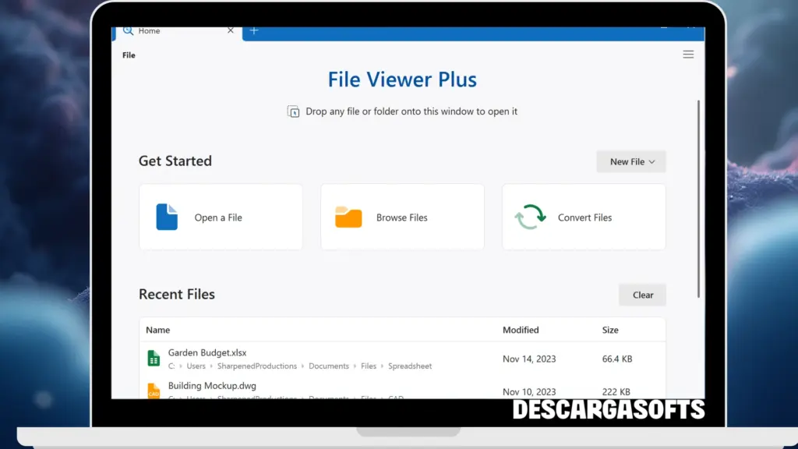Click the green Convert Files arrows icon
This screenshot has width=798, height=449.
529,217
